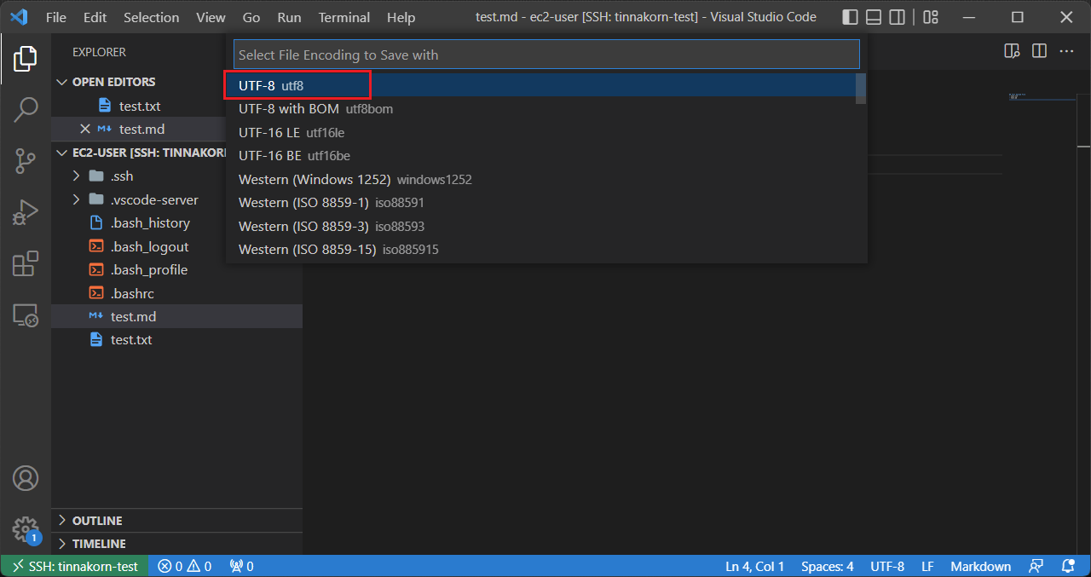This screenshot has height=577, width=1091.
Task: Open editor More Actions ellipsis
Action: point(1066,51)
